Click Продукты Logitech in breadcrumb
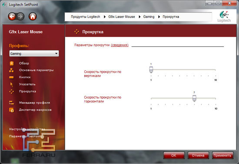This screenshot has width=239, height=164. [x=86, y=17]
